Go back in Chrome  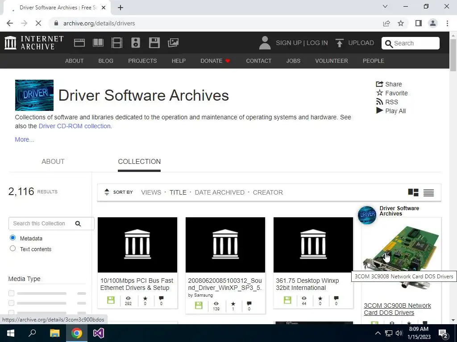click(10, 23)
